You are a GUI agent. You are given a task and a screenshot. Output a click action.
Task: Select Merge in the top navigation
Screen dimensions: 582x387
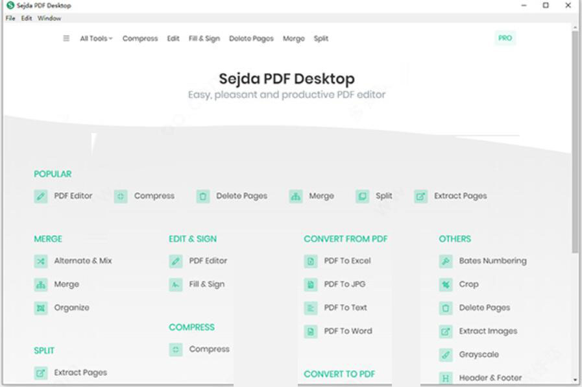(x=294, y=38)
